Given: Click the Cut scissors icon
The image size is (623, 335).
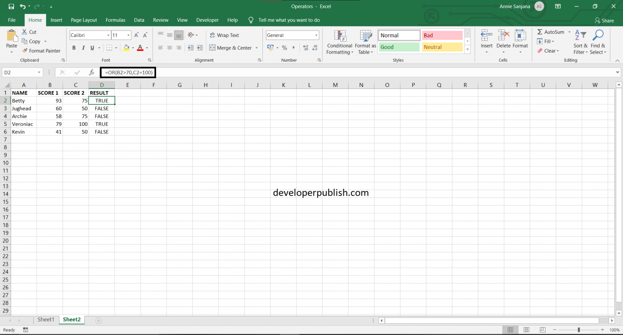Looking at the screenshot, I should pyautogui.click(x=25, y=32).
